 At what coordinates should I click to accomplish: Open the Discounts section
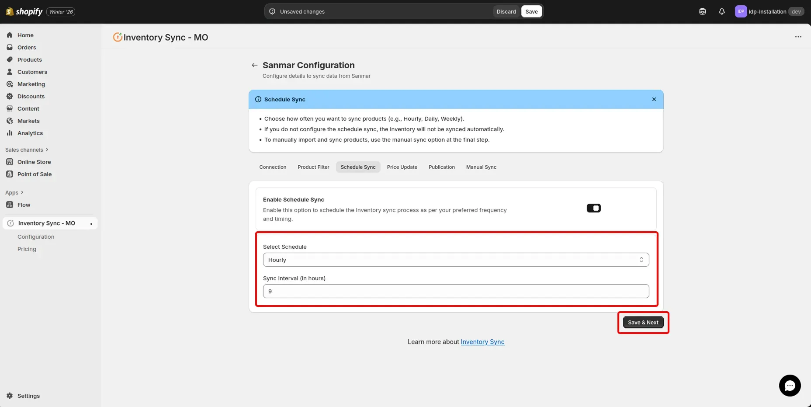tap(31, 96)
